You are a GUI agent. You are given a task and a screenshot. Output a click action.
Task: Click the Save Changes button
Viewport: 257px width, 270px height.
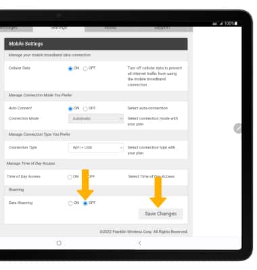[x=160, y=214]
